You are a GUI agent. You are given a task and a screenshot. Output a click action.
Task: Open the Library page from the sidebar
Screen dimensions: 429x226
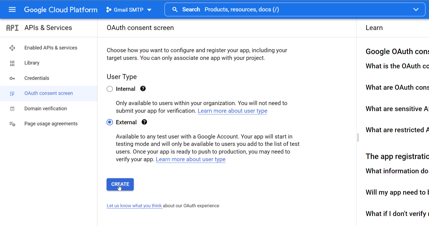point(32,63)
